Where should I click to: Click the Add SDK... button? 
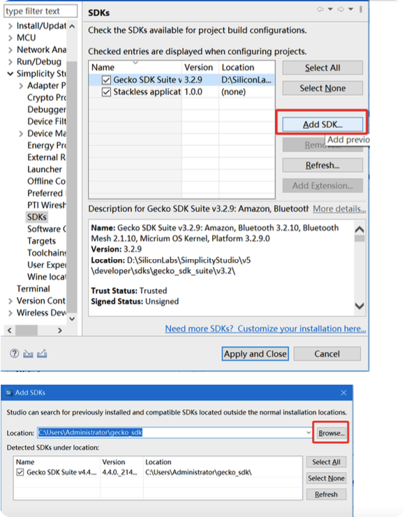322,125
